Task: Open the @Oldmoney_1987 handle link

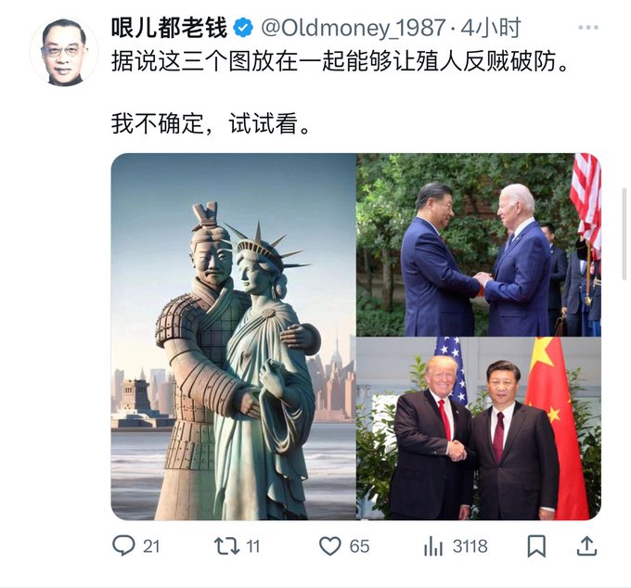Action: point(353,28)
